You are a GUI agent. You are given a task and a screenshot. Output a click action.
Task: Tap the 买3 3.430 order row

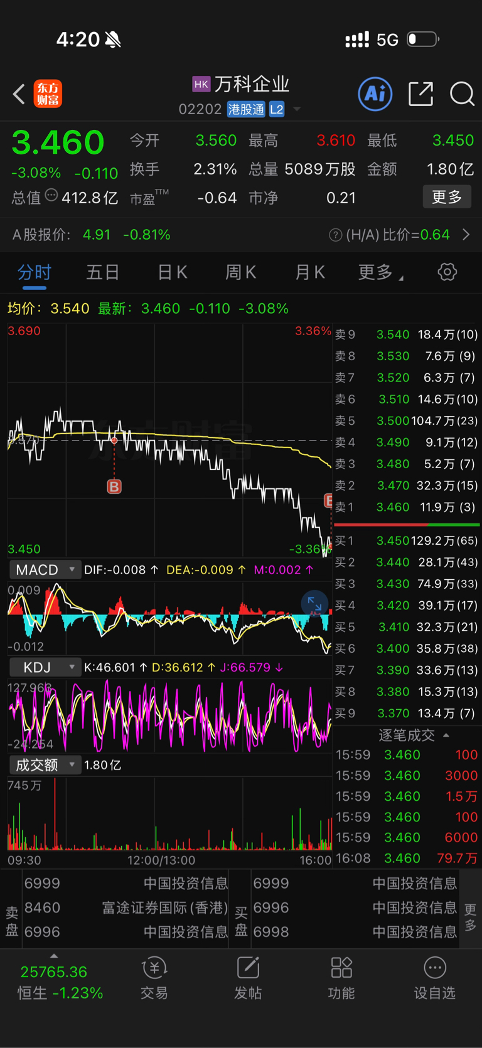tap(407, 584)
